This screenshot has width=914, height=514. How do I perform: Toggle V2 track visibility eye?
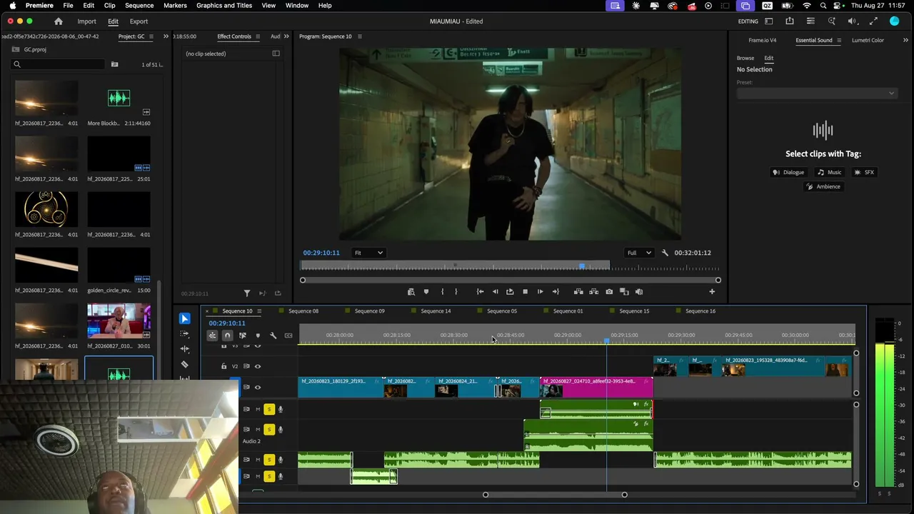tap(258, 366)
